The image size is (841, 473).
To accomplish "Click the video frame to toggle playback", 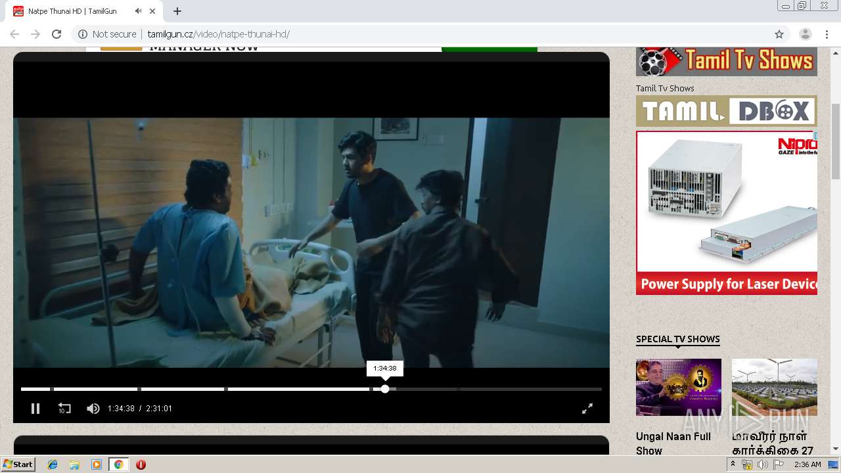I will pyautogui.click(x=311, y=242).
